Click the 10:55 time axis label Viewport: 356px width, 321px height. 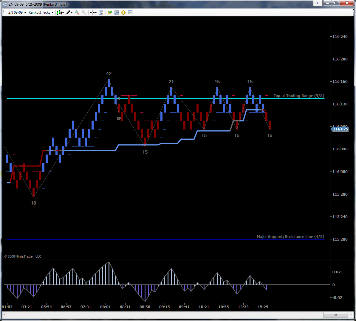224,307
